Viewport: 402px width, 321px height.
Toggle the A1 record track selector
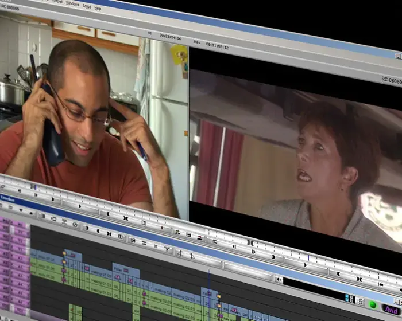point(20,258)
